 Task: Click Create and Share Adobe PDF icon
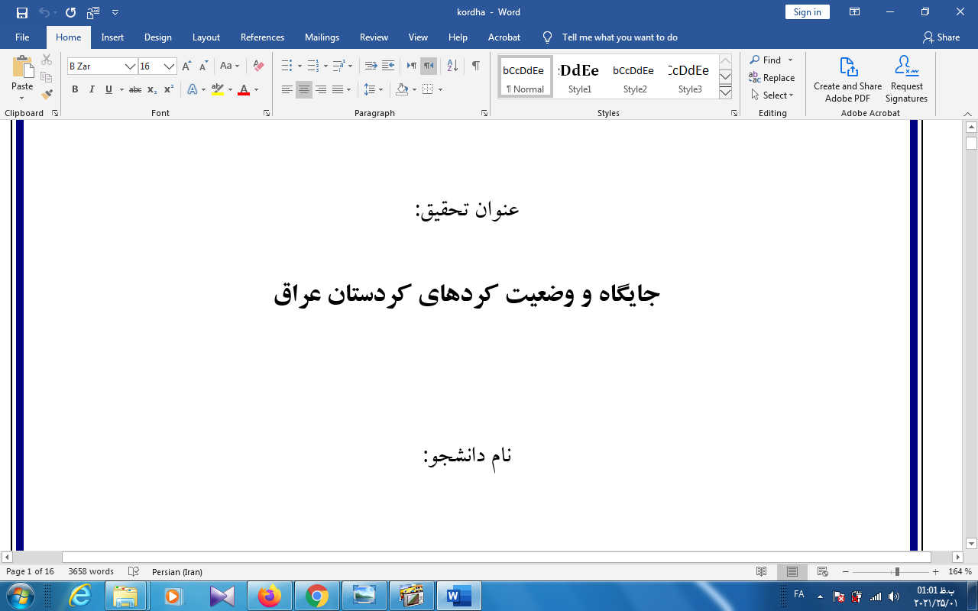pos(847,79)
